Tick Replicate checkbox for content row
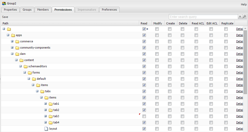Screen dimensions: 248x132 [x=226, y=60]
